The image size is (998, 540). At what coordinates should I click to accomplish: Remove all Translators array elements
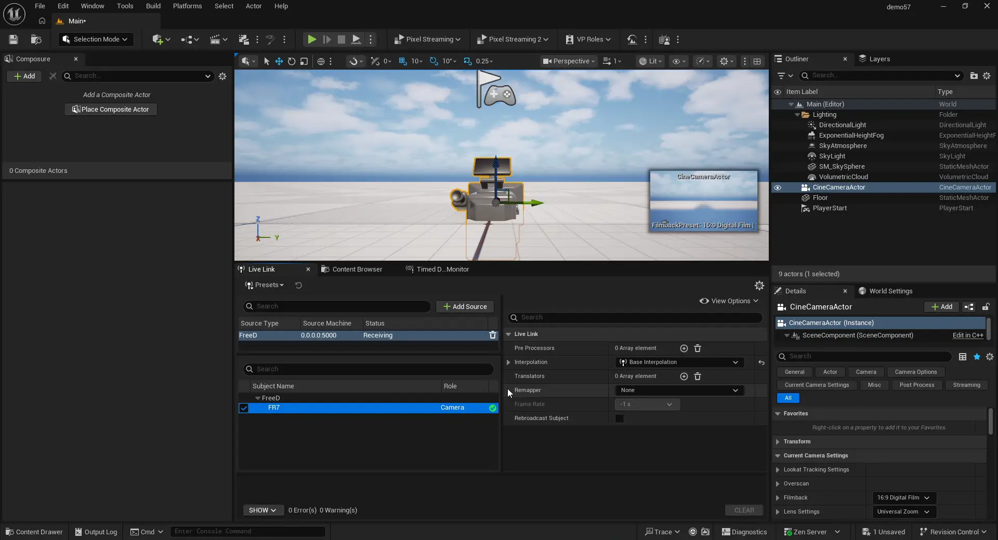698,376
